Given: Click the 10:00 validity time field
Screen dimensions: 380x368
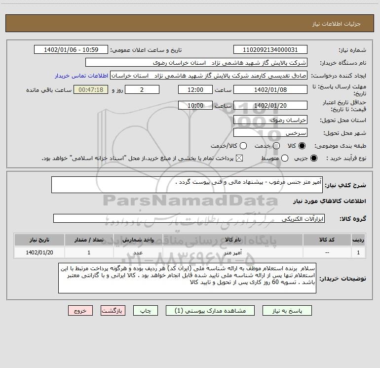Looking at the screenshot, I should (195, 105).
